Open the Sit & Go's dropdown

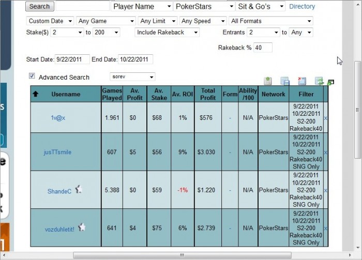point(261,6)
